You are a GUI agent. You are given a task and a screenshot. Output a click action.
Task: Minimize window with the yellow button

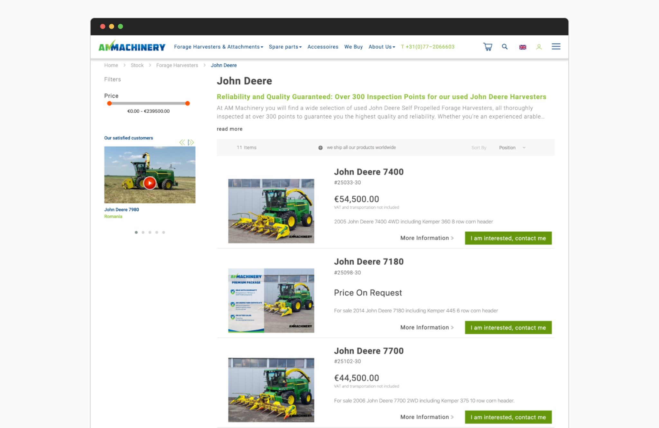click(112, 26)
